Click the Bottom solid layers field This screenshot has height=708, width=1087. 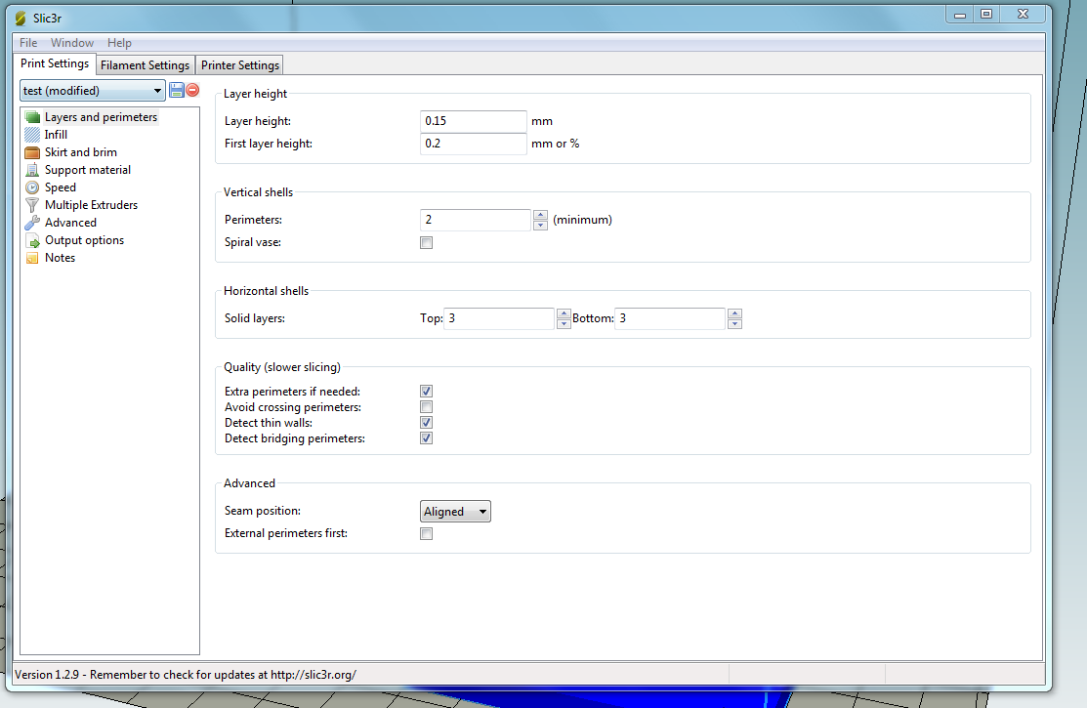[x=670, y=318]
